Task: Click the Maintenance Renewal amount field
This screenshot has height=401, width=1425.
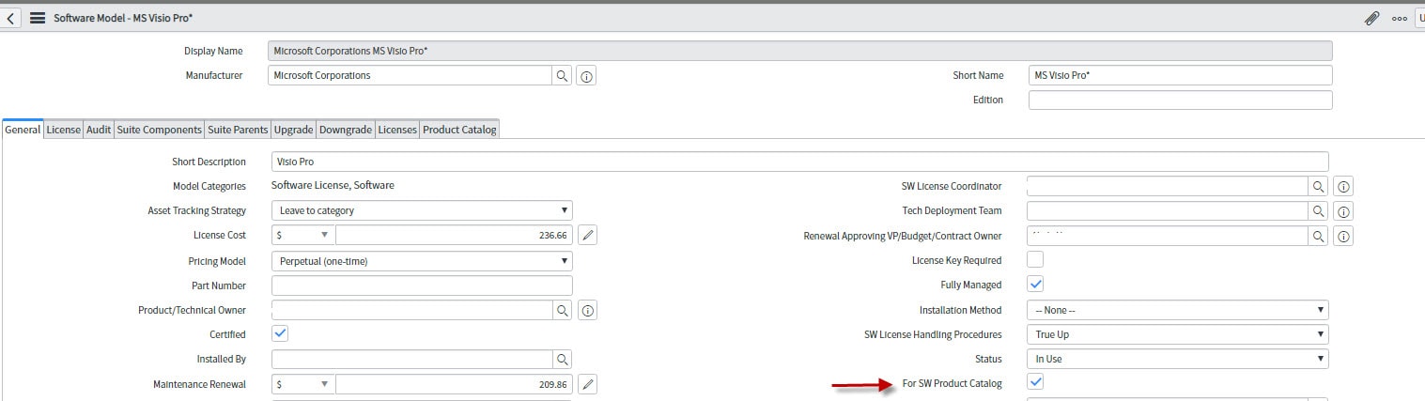Action: click(455, 384)
